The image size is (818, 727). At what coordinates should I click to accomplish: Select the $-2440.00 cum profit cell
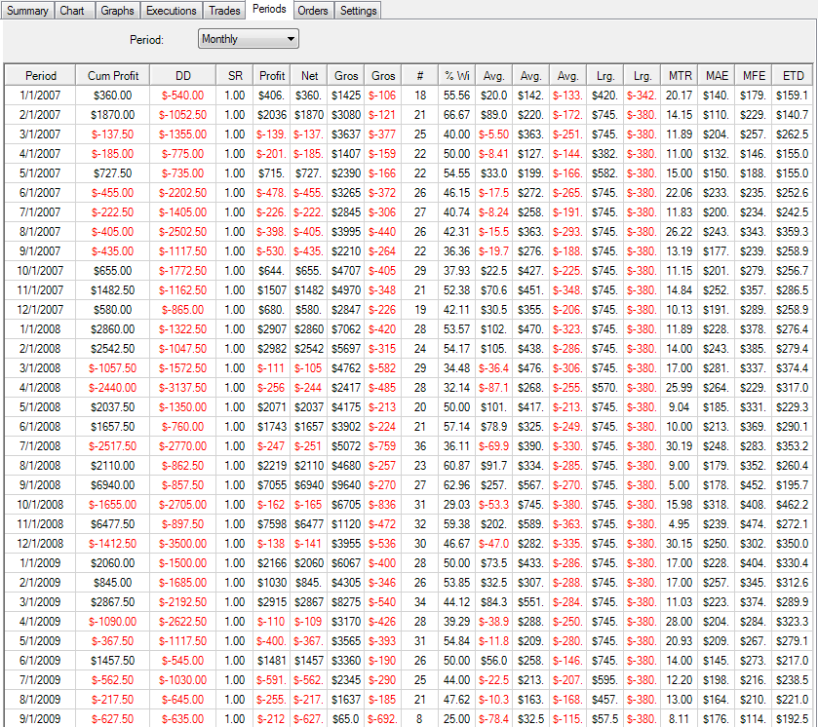click(113, 388)
